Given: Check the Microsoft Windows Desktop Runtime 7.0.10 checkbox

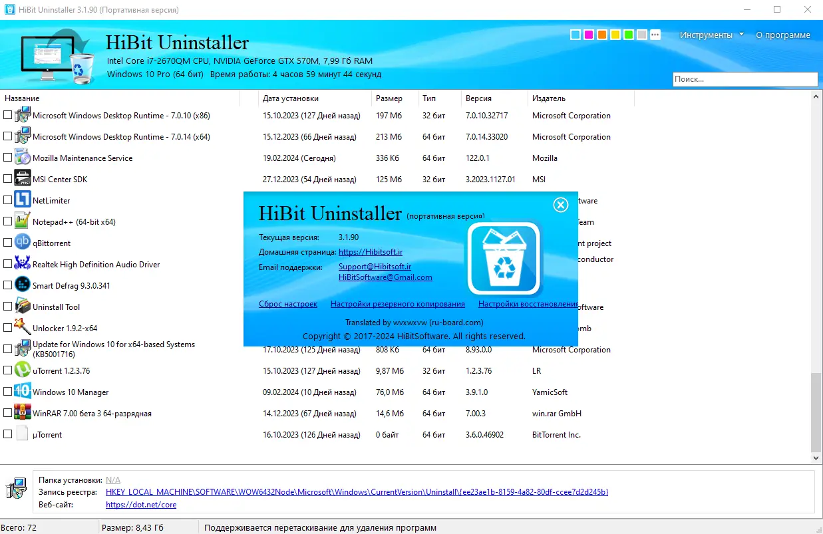Looking at the screenshot, I should click(x=8, y=115).
